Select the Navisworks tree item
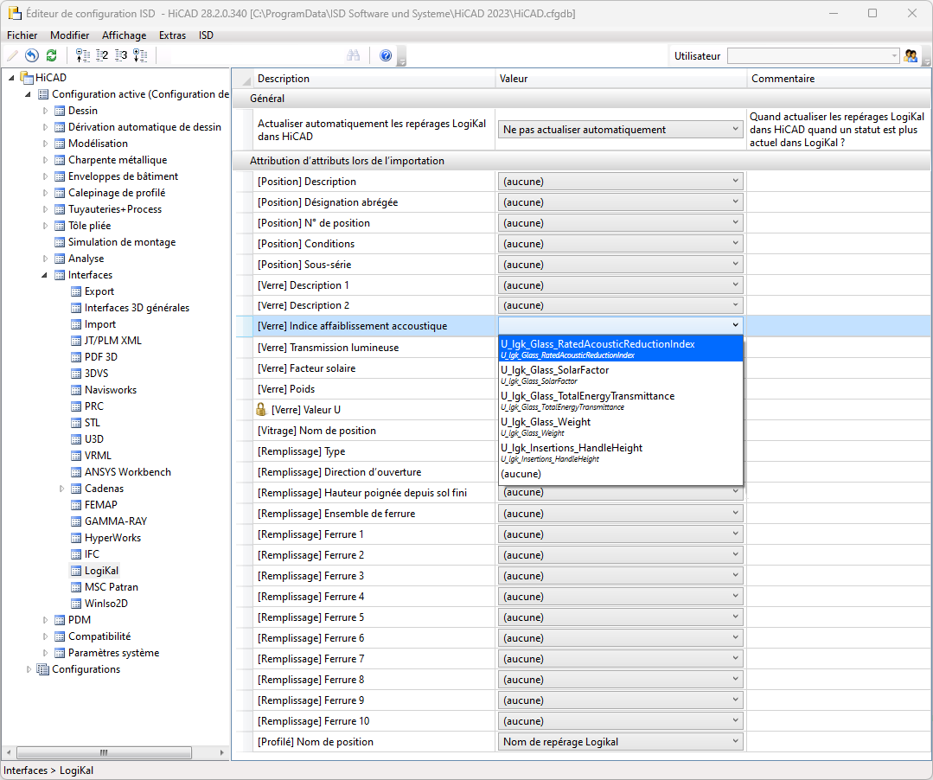The width and height of the screenshot is (933, 780). [110, 390]
